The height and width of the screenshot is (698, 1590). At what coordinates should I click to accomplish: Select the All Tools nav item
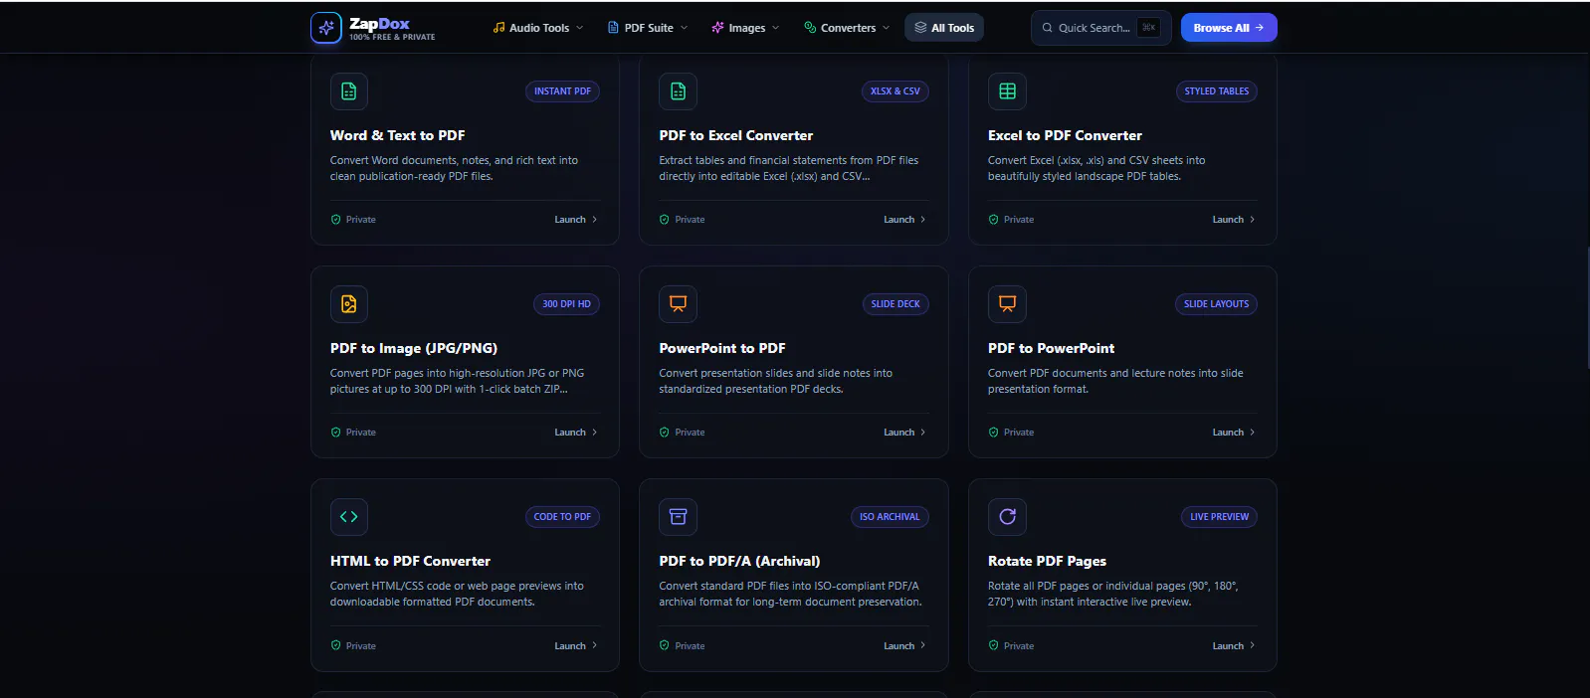(x=944, y=28)
